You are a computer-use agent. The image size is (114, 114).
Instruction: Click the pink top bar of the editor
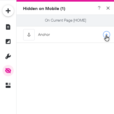65,1
